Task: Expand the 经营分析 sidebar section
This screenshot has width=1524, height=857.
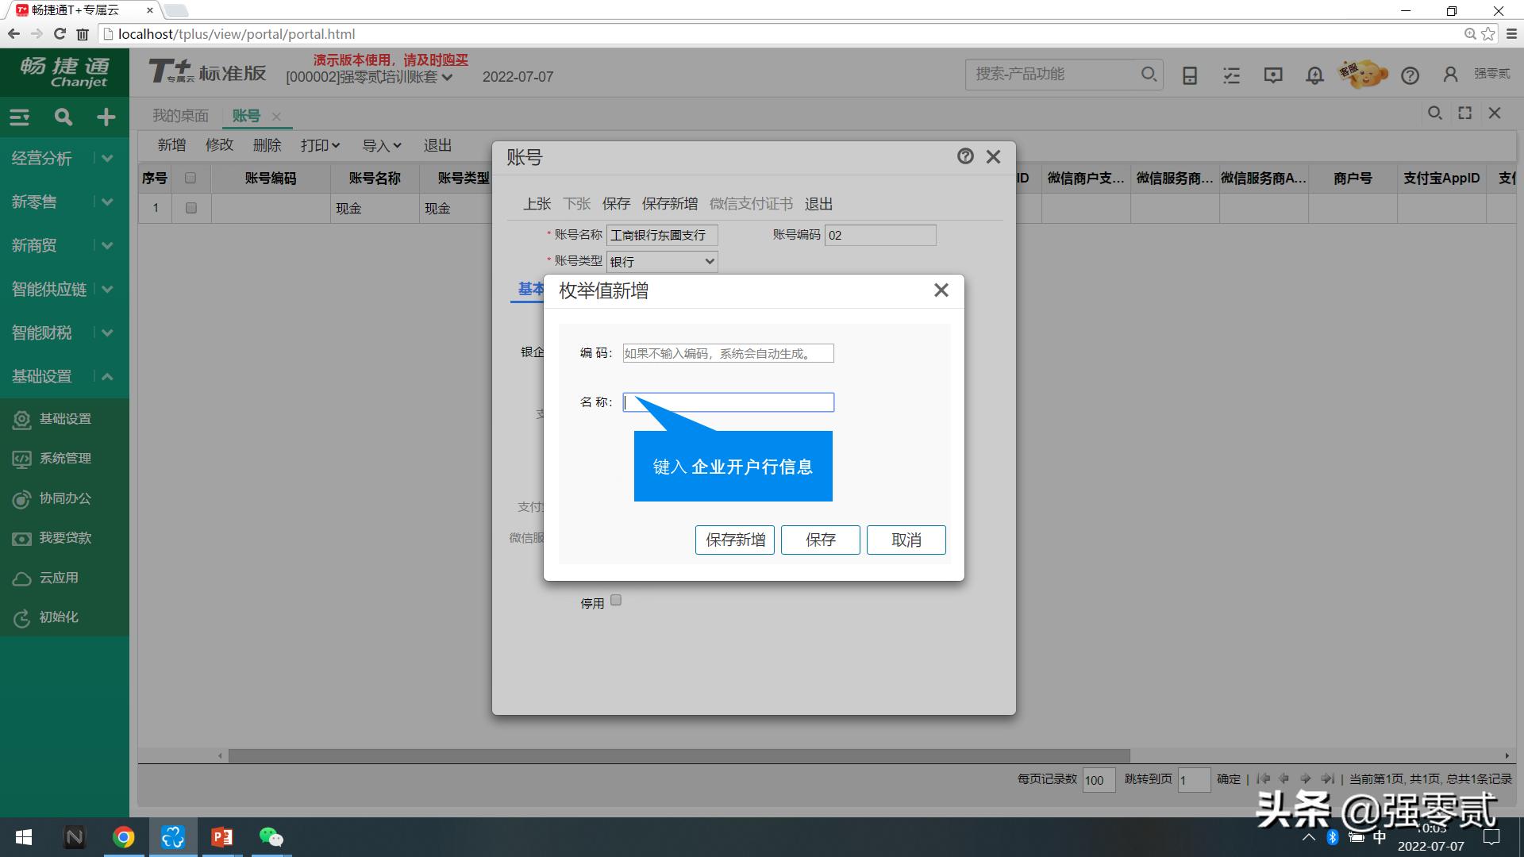Action: coord(107,158)
